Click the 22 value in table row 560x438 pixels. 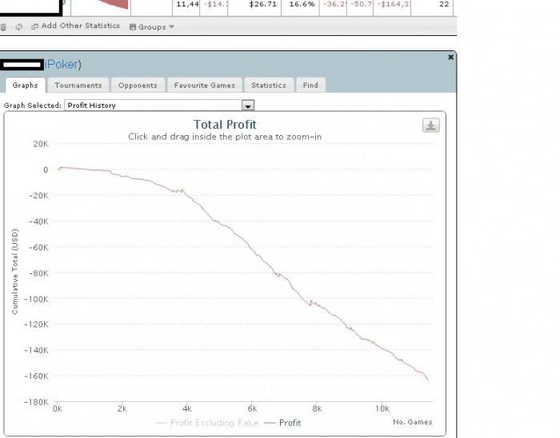(444, 4)
